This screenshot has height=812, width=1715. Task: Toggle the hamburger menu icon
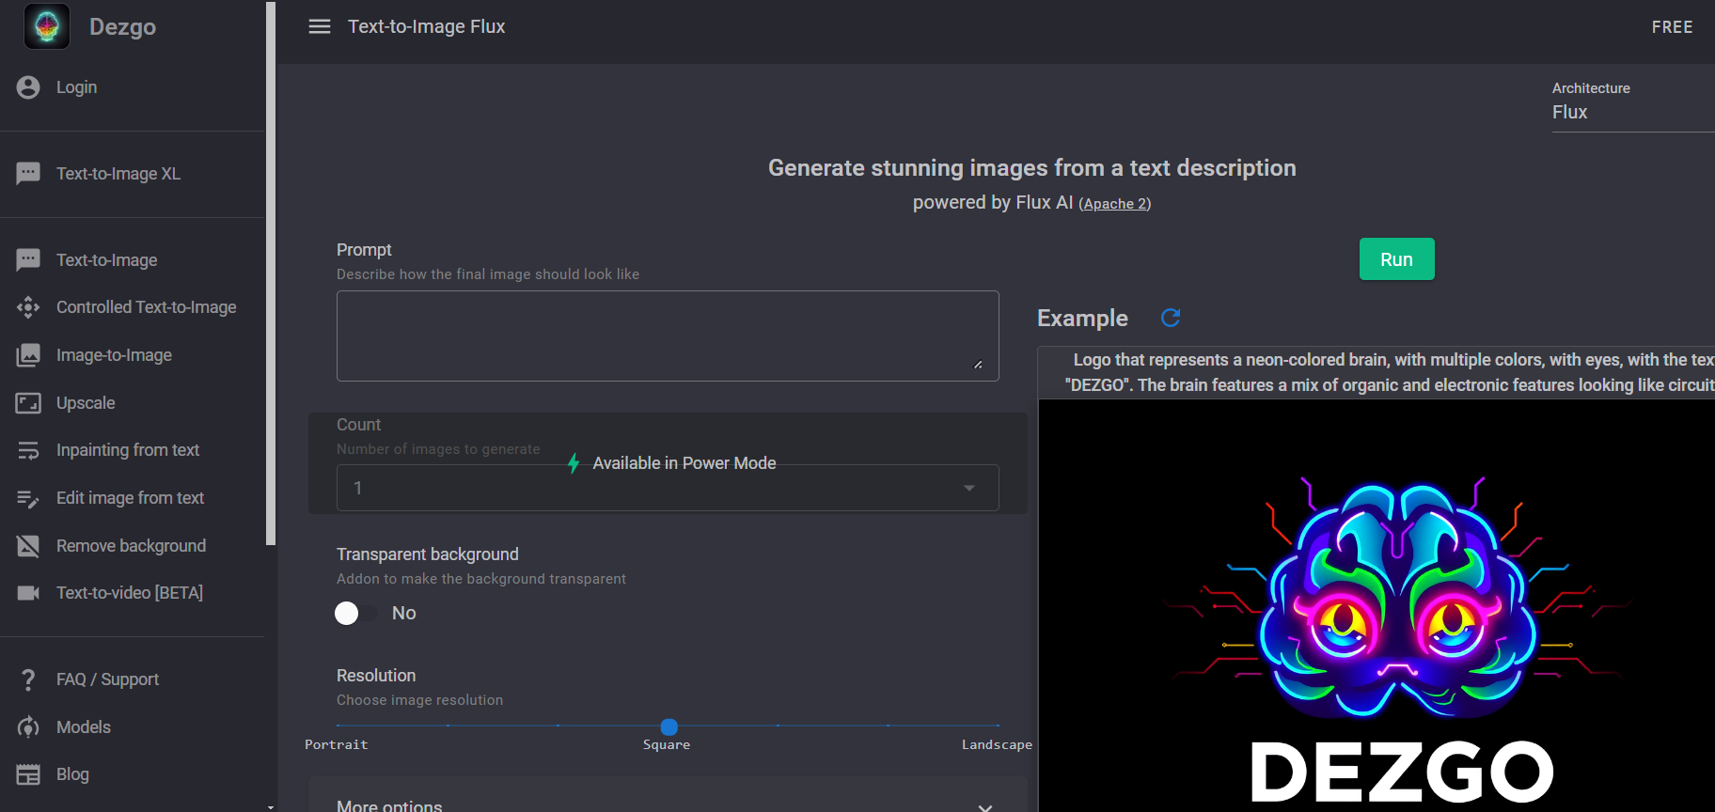pyautogui.click(x=320, y=26)
